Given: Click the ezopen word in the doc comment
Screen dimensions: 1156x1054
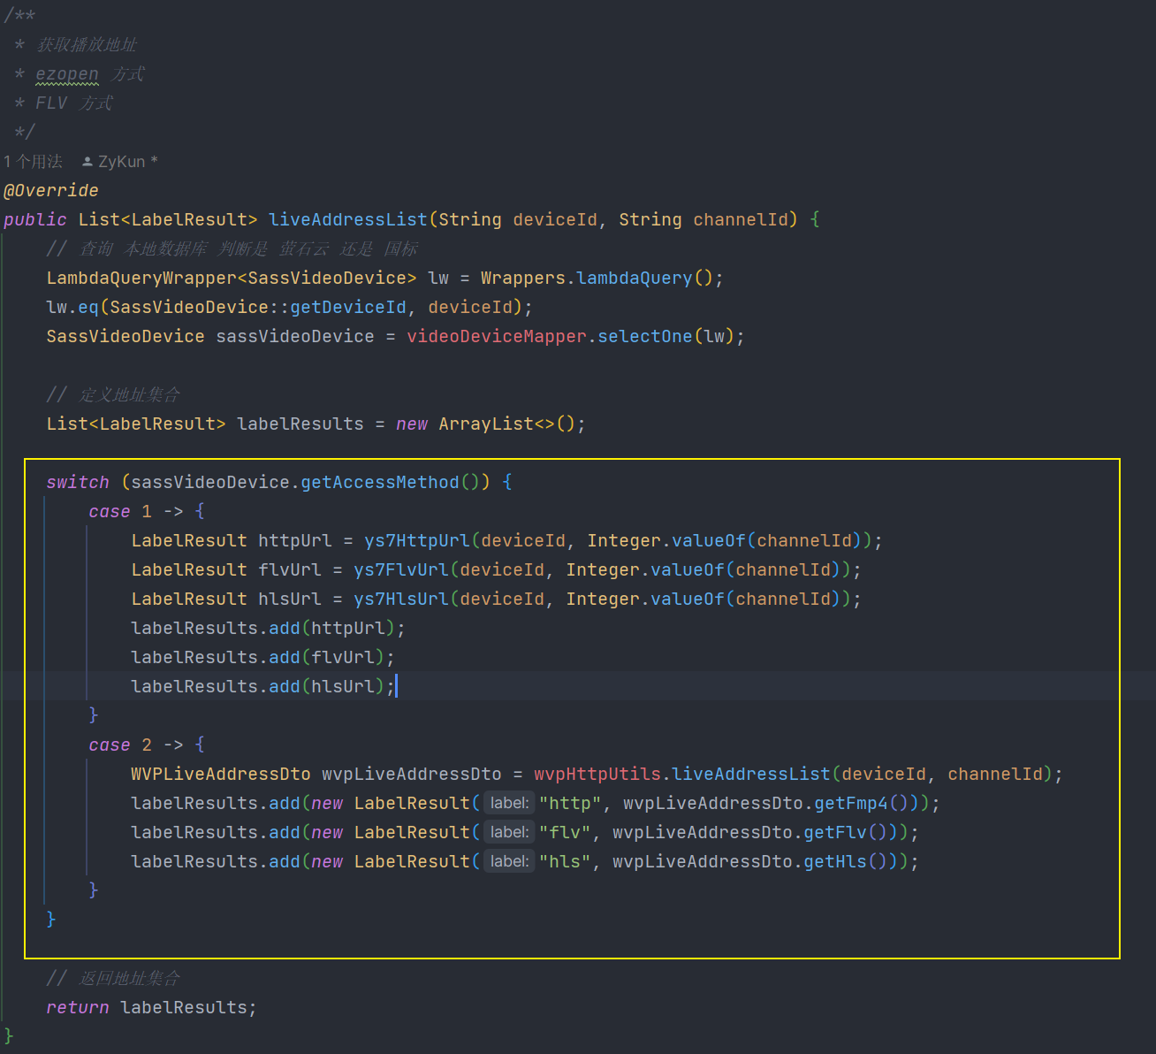Looking at the screenshot, I should click(x=67, y=73).
